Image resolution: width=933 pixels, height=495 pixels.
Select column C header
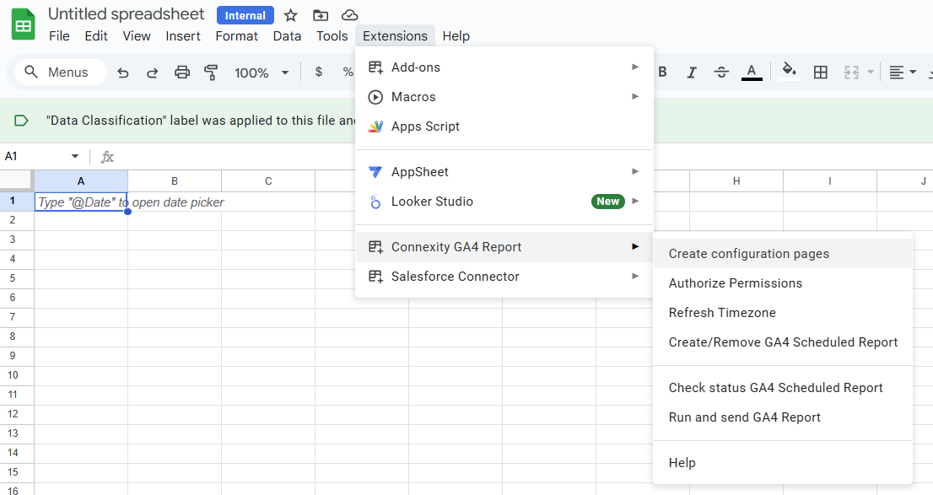(268, 180)
